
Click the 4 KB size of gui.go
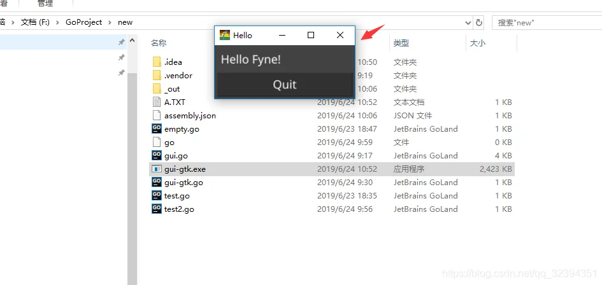coord(503,156)
